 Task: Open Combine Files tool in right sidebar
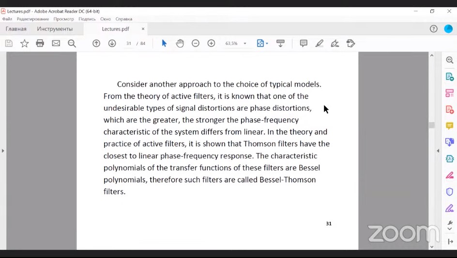(x=449, y=142)
